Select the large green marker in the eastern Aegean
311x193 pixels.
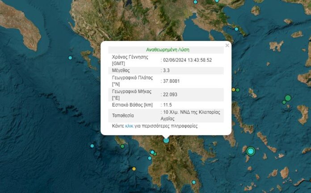coord(288,98)
